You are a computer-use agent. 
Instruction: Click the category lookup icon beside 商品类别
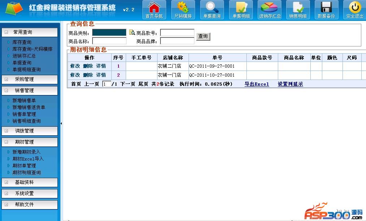132,33
